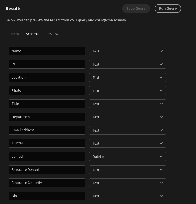
Task: Click the Twitter type dropdown arrow
Action: (161, 143)
